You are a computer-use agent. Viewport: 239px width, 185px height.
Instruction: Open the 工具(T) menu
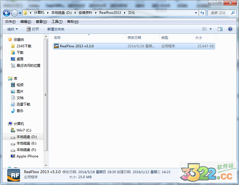tap(57, 22)
